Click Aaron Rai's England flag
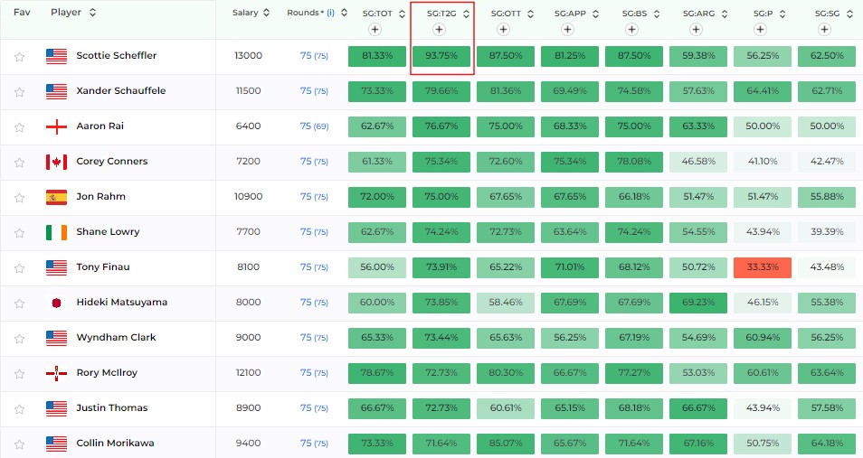 [56, 126]
